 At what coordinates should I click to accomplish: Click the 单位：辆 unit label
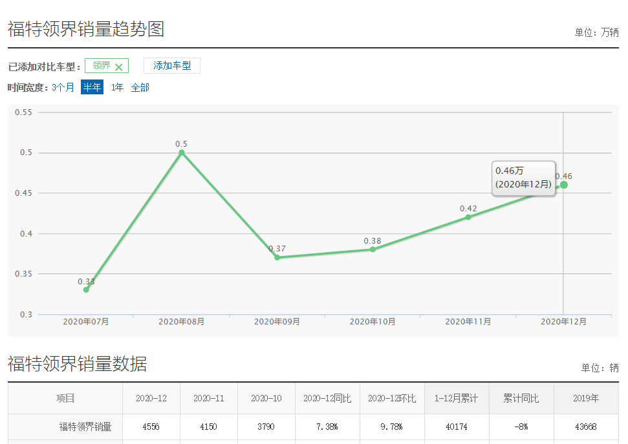[x=600, y=368]
